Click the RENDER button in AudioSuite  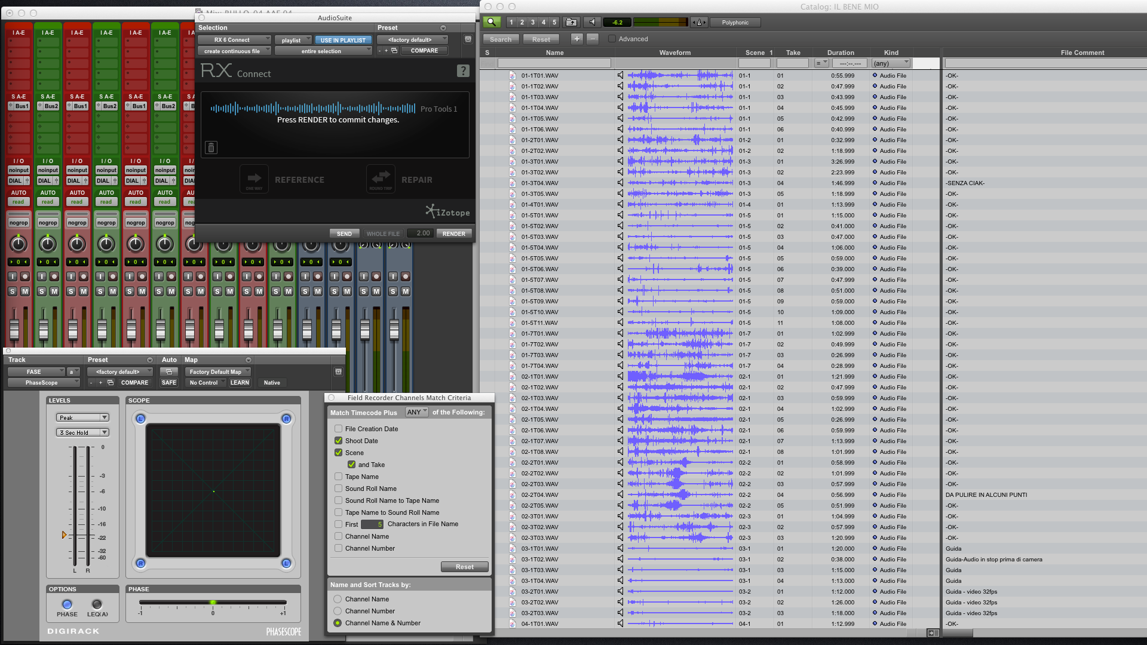(x=454, y=234)
